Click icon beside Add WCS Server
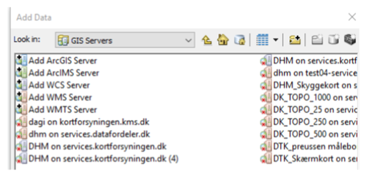This screenshot has height=182, width=375. [21, 85]
